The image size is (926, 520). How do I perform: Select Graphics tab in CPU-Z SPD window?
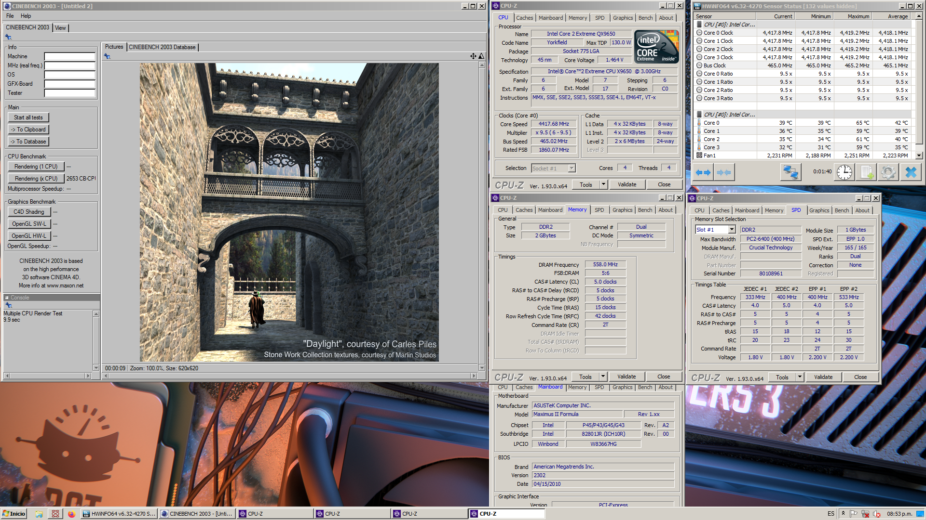(x=819, y=210)
